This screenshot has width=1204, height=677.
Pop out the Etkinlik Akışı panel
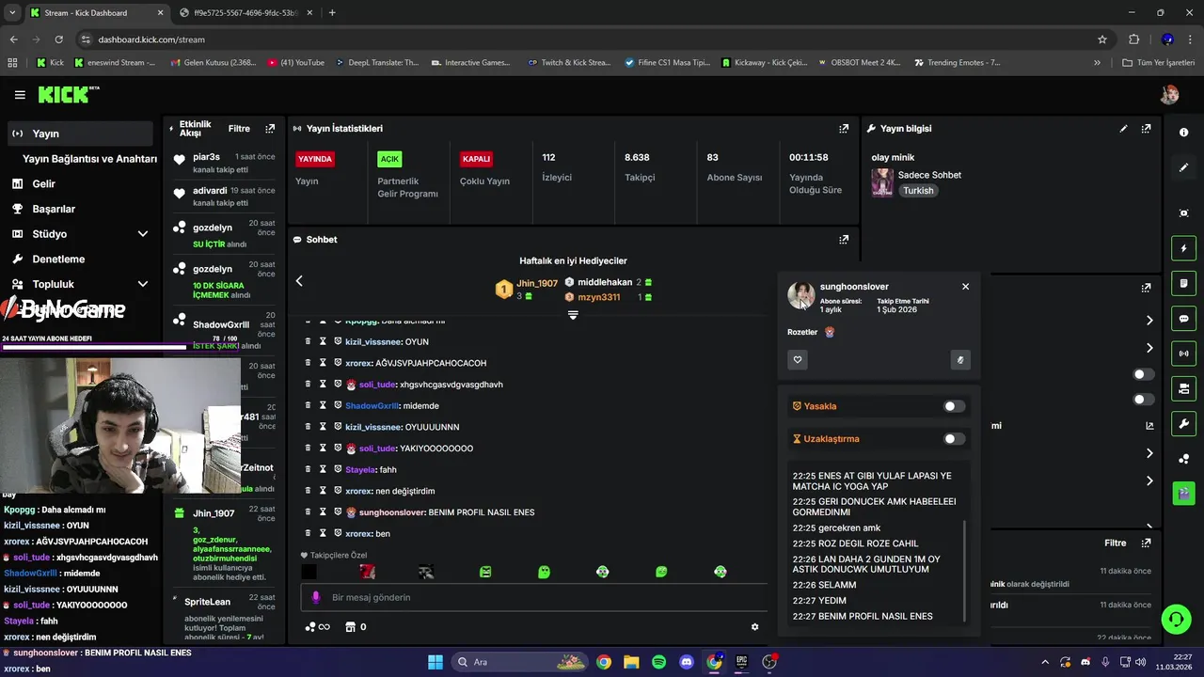(270, 129)
